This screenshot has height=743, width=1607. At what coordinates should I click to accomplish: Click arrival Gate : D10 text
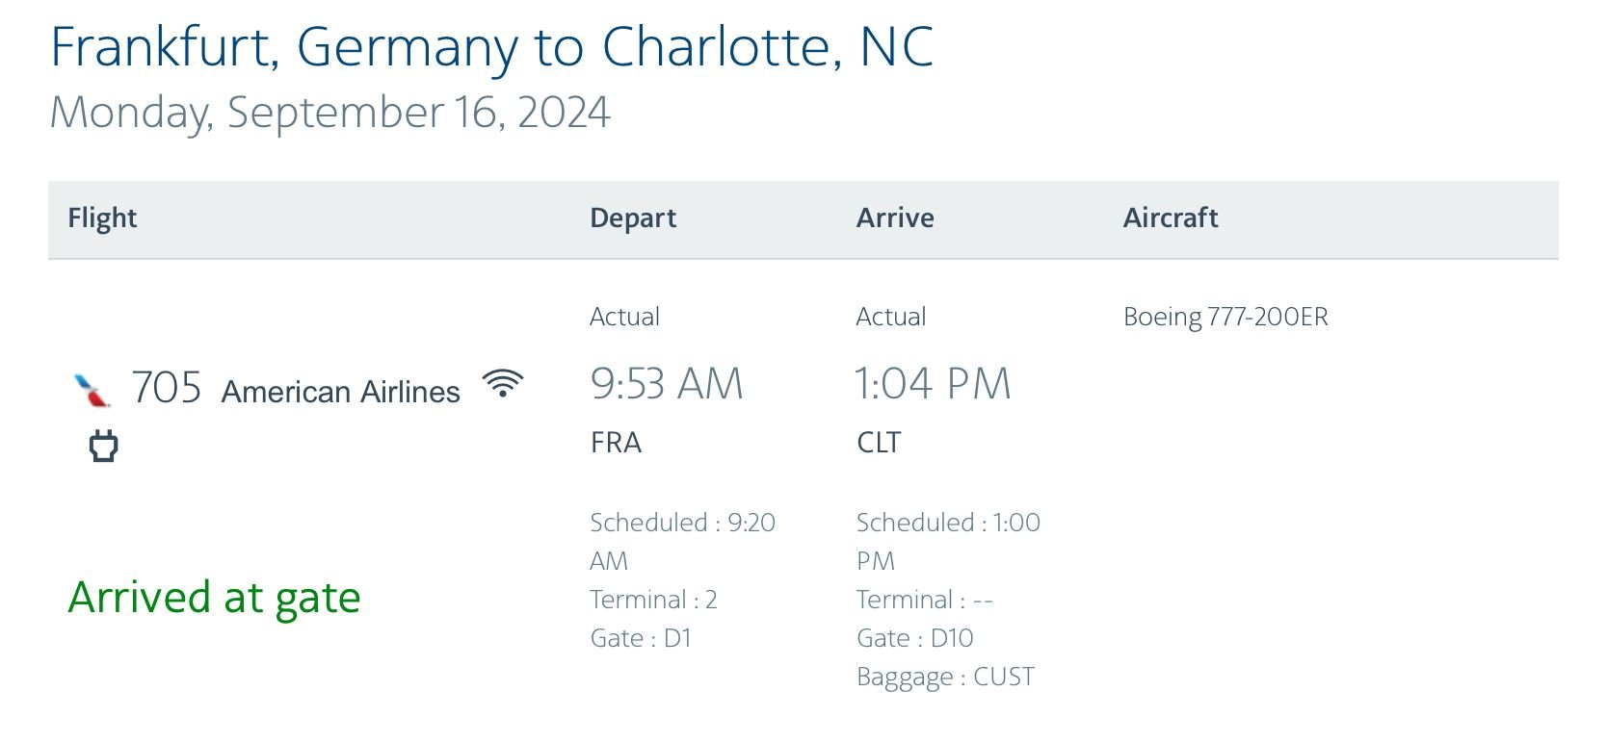(914, 638)
